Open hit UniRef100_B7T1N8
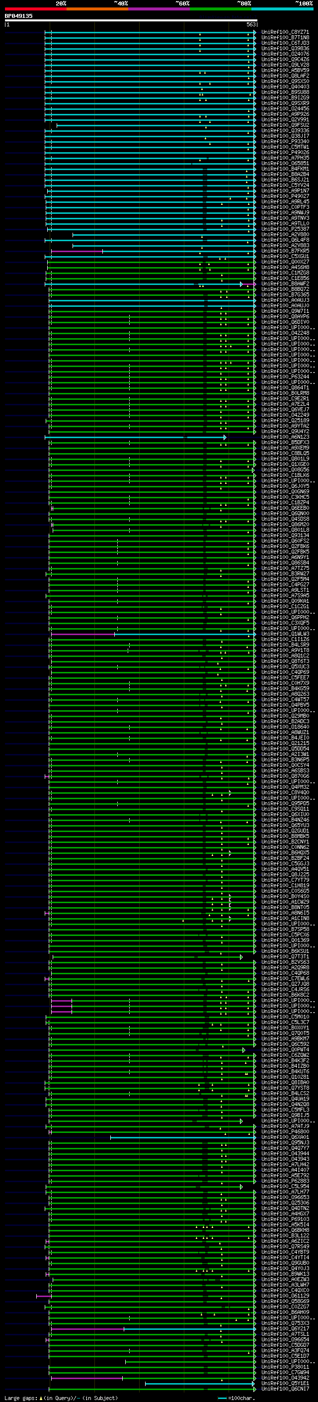The image size is (318, 1402). (285, 38)
